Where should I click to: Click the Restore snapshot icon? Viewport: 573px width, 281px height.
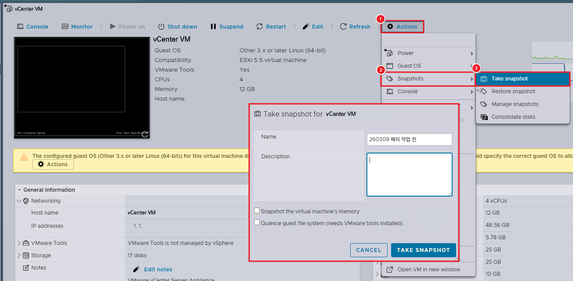(x=482, y=91)
